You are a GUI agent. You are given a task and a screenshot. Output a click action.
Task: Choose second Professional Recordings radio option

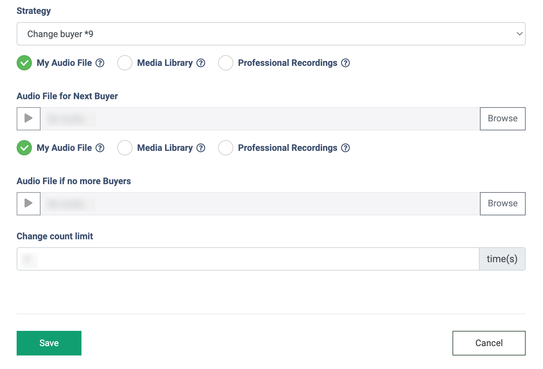coord(226,148)
